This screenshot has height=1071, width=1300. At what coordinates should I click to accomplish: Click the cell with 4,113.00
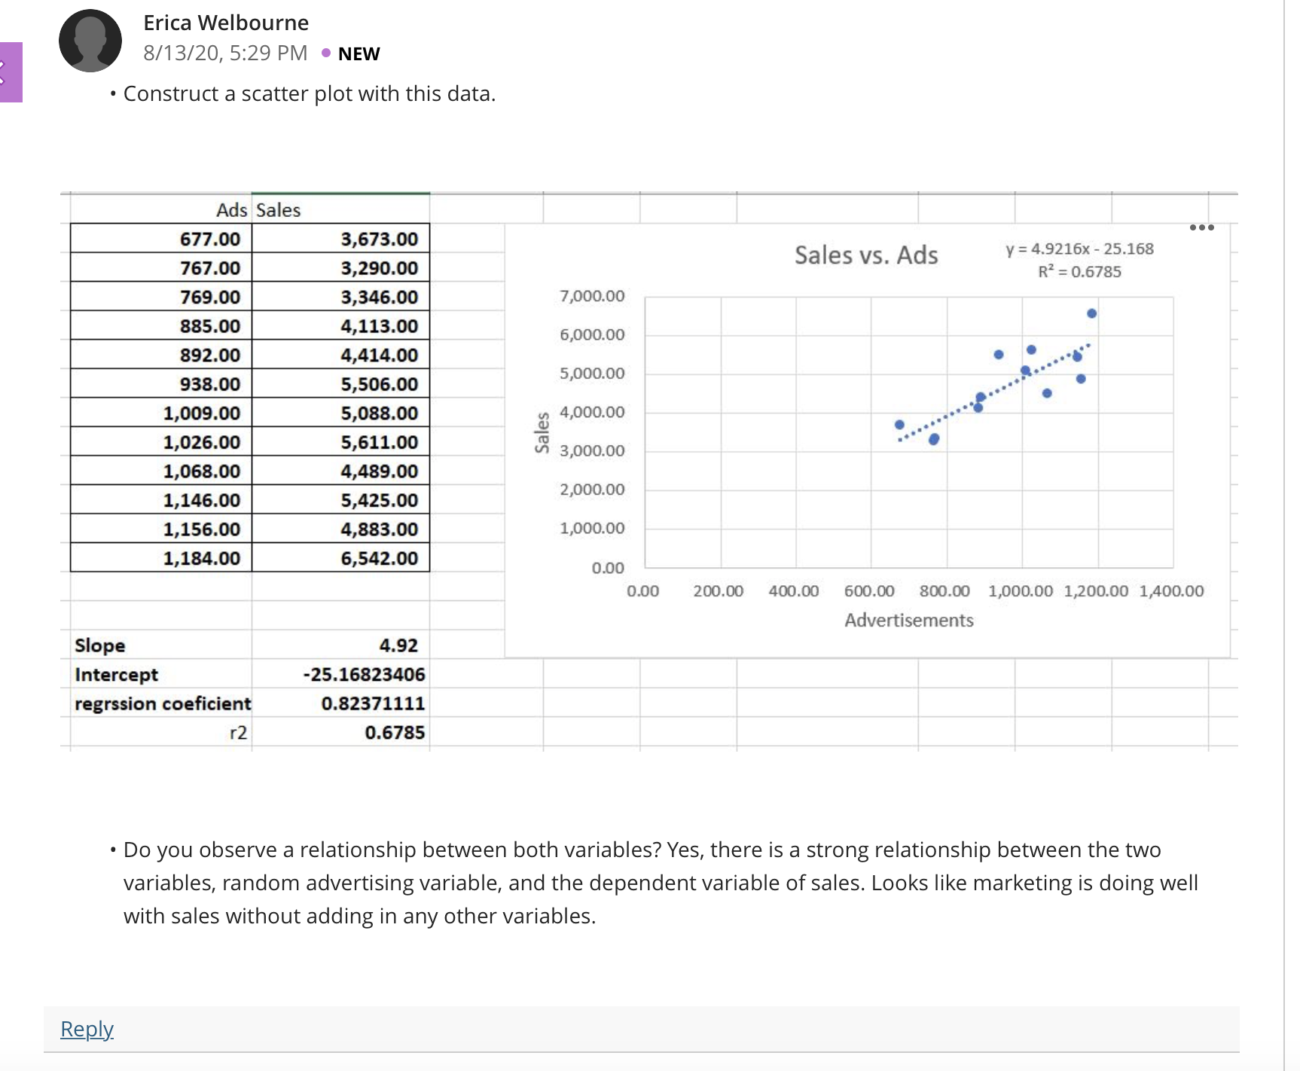[x=340, y=325]
